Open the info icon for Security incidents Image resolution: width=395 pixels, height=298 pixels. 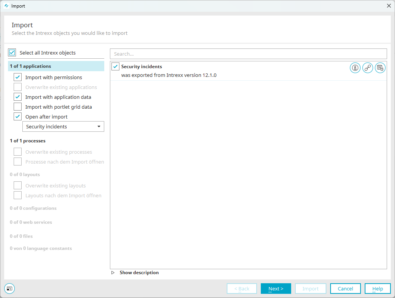tap(355, 68)
